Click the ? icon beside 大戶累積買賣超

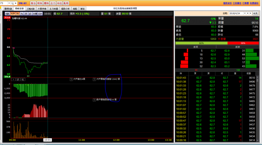click(x=94, y=80)
